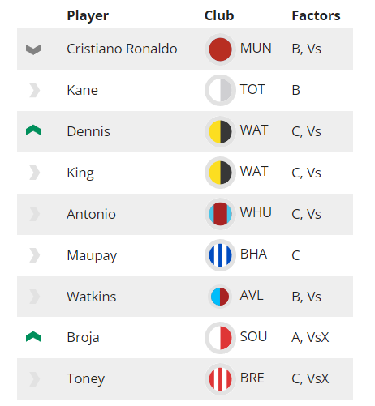Click the chevron next to Maupay
Viewport: 375px width, 406px height.
click(x=34, y=255)
